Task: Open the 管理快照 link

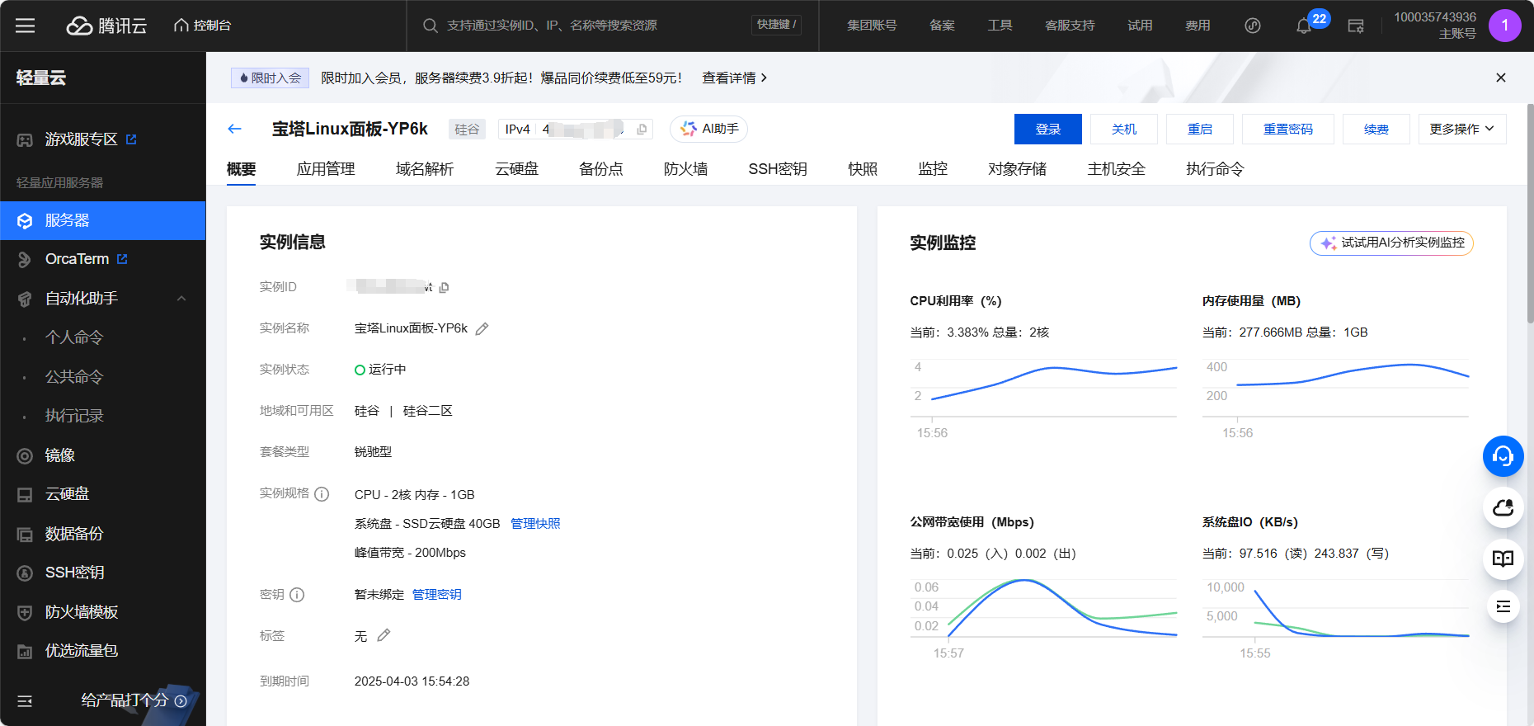Action: [x=535, y=524]
